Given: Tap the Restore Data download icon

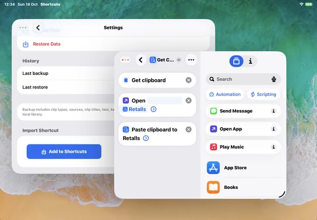Looking at the screenshot, I should coord(26,44).
